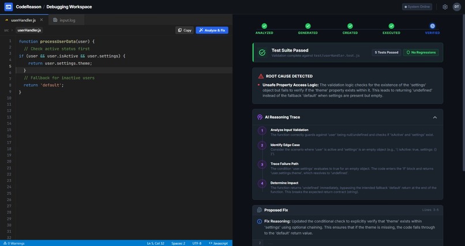Click the 0 Warnings status item
This screenshot has height=246, width=465.
pos(14,243)
